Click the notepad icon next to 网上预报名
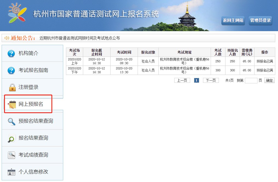Viewport: 278px width, 182px height. click(12, 104)
